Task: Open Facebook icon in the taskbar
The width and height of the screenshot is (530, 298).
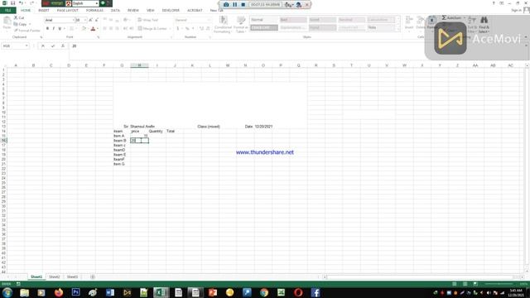Action: 315,292
